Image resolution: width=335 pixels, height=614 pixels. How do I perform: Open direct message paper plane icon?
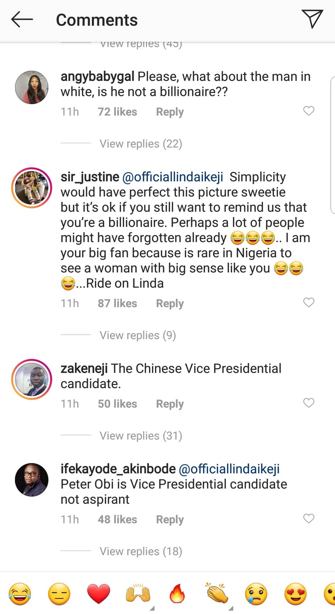[312, 19]
